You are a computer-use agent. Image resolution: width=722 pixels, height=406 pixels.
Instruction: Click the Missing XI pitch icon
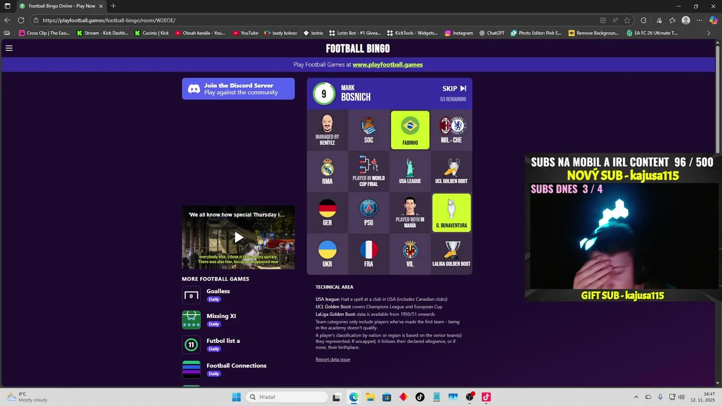191,320
